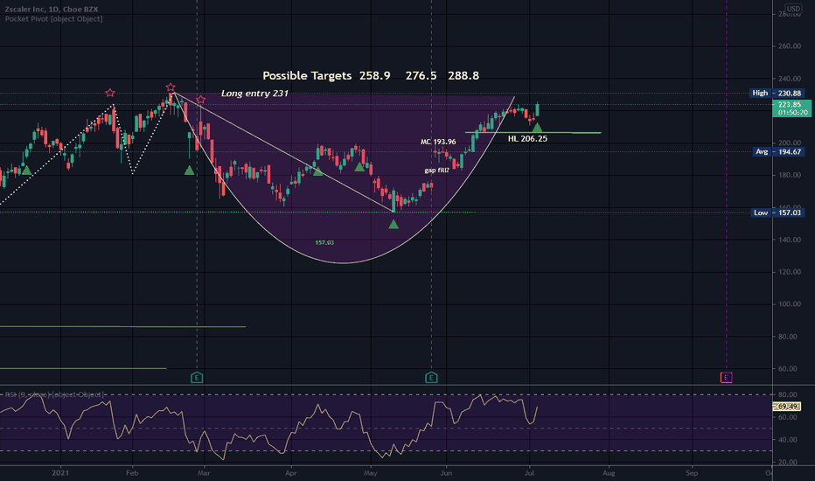Open the magenta upcoming earnings E marker
Image resolution: width=815 pixels, height=481 pixels.
[x=726, y=378]
